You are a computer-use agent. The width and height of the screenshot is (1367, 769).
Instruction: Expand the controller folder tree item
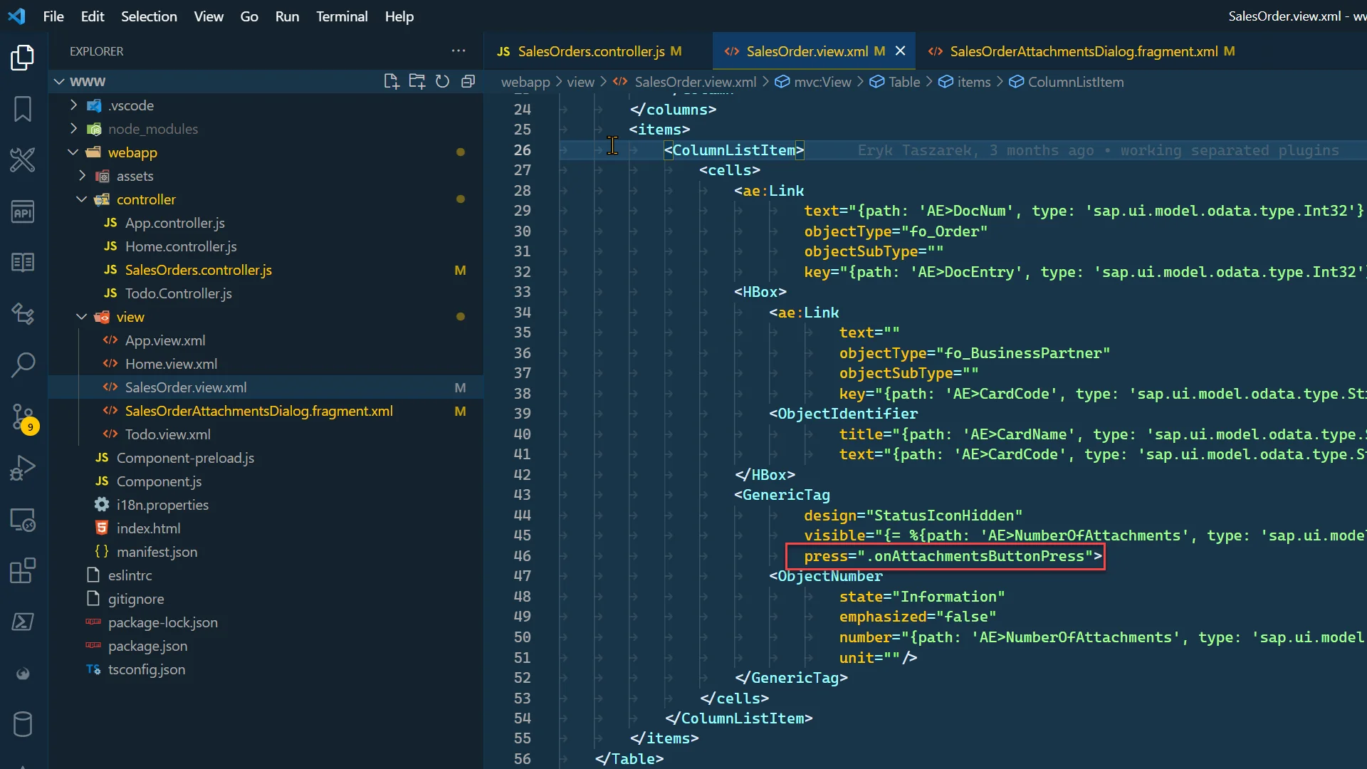(x=82, y=199)
